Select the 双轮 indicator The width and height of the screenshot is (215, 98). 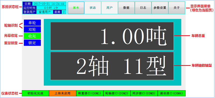click(32, 29)
